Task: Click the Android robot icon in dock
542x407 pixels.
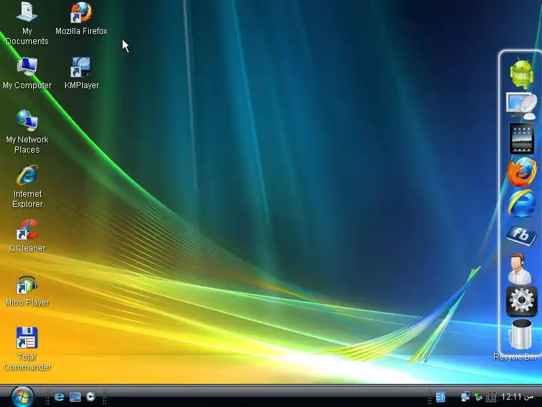Action: [521, 74]
